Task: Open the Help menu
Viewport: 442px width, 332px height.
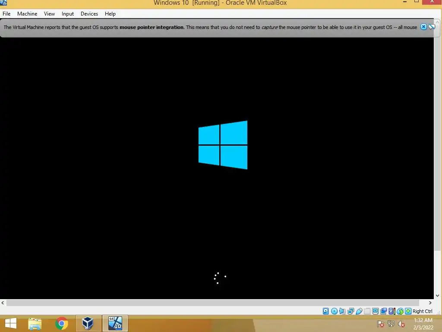Action: click(x=110, y=14)
